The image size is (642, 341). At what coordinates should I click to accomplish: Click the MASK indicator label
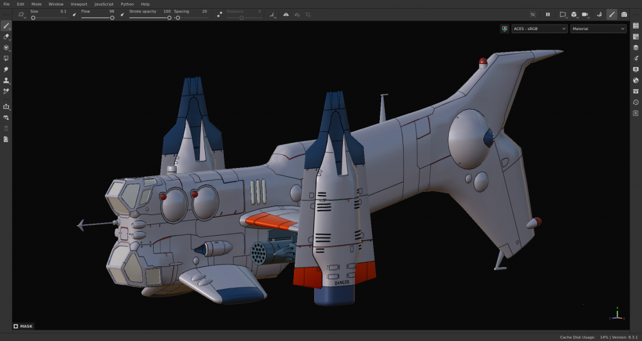point(23,326)
